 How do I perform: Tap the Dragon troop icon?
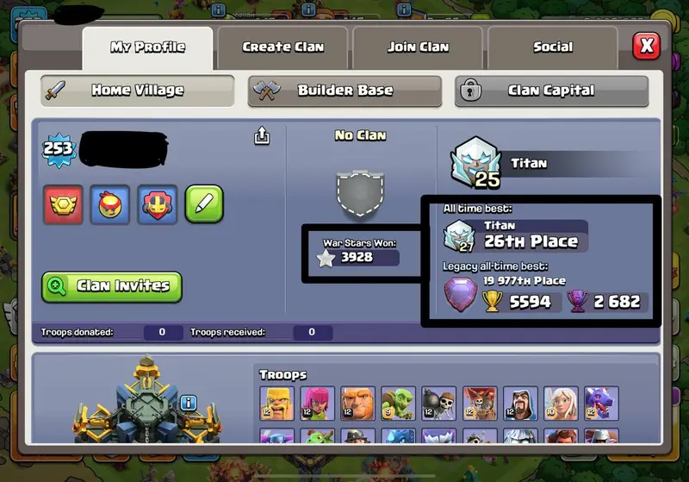pos(601,404)
